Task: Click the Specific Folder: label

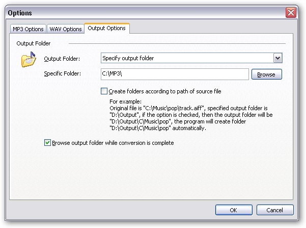Action: click(62, 73)
